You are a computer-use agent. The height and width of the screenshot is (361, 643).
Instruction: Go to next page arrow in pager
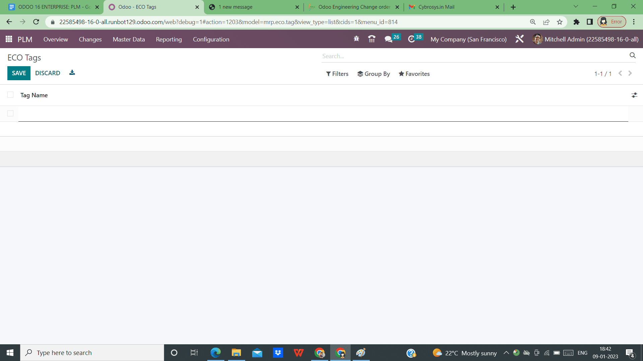[x=630, y=73]
